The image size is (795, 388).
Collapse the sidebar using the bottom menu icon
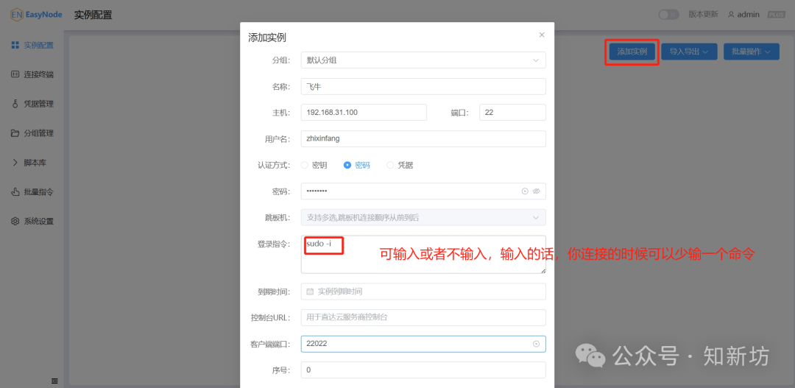(54, 381)
